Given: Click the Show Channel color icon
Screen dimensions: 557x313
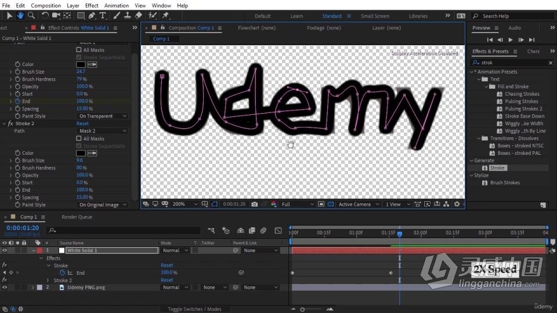Looking at the screenshot, I should [273, 205].
